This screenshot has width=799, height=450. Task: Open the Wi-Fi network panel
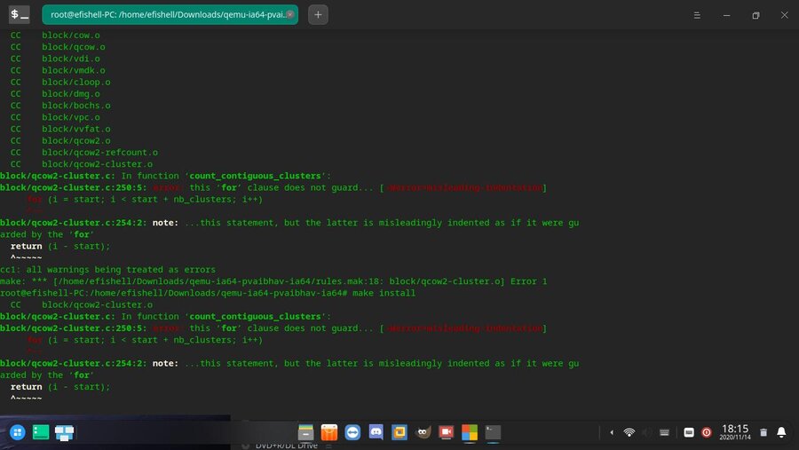(629, 432)
